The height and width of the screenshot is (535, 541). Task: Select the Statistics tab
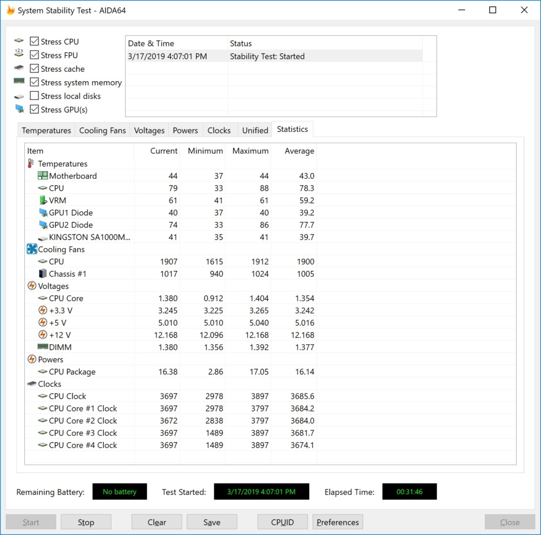292,129
